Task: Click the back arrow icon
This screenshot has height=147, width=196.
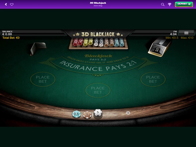Action: (x=6, y=4)
